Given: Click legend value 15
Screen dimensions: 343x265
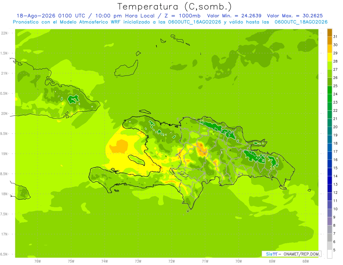Looking at the screenshot, I should (336, 168).
